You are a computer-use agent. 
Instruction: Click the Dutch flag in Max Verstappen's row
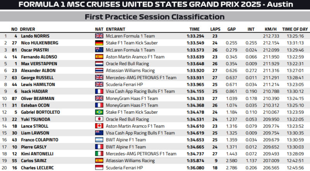coord(99,64)
